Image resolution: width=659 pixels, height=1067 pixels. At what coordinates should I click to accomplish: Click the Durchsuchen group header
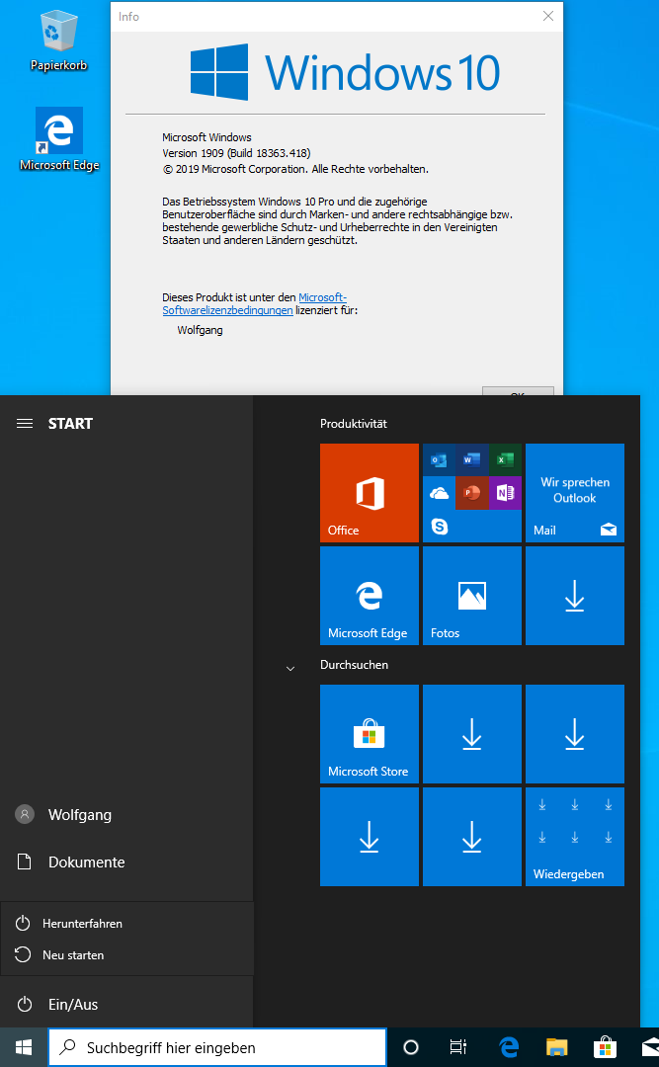point(354,665)
